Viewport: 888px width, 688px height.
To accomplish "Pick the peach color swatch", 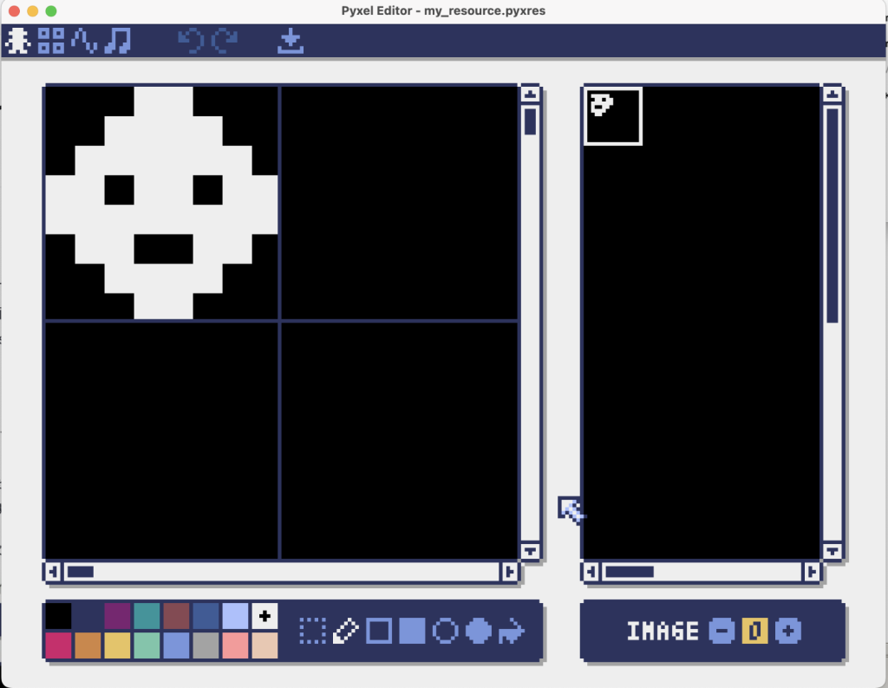I will 264,645.
